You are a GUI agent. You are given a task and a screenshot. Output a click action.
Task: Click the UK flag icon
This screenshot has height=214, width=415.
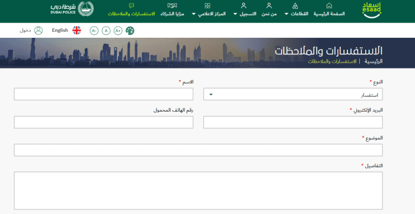76,30
